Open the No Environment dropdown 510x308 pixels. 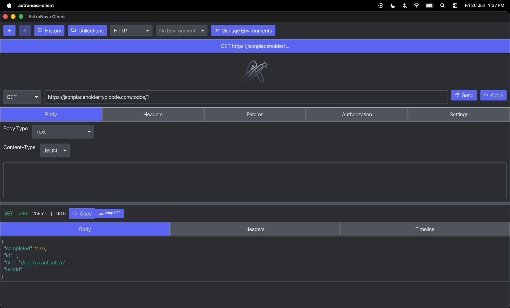[181, 30]
